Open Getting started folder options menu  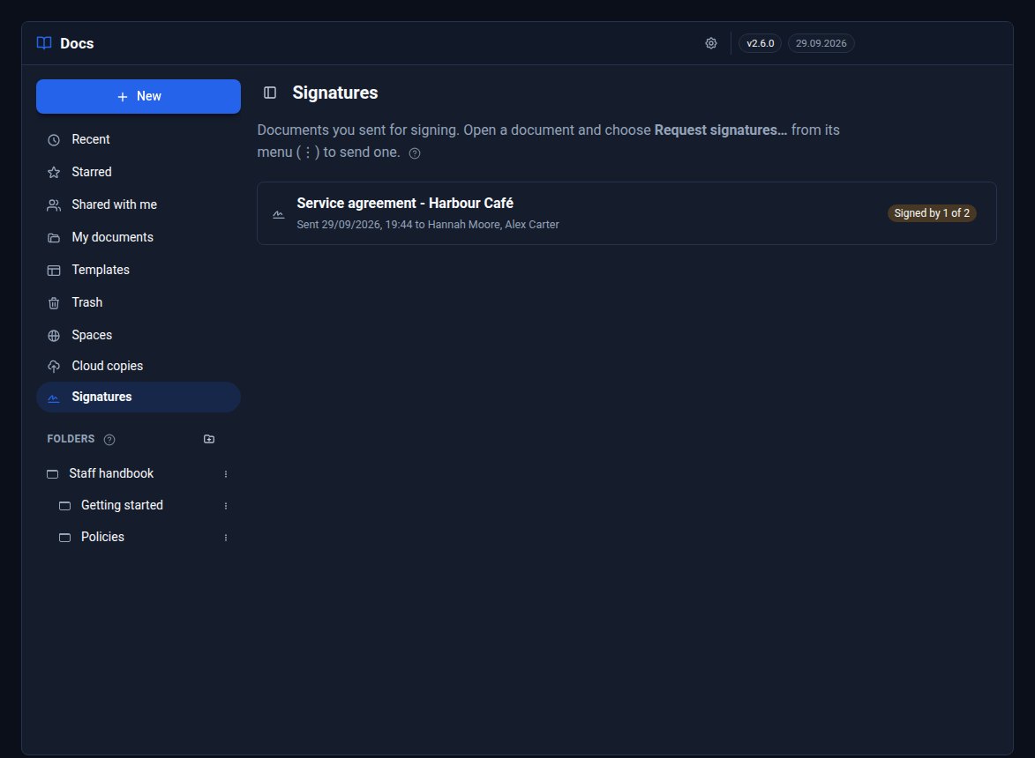coord(226,506)
